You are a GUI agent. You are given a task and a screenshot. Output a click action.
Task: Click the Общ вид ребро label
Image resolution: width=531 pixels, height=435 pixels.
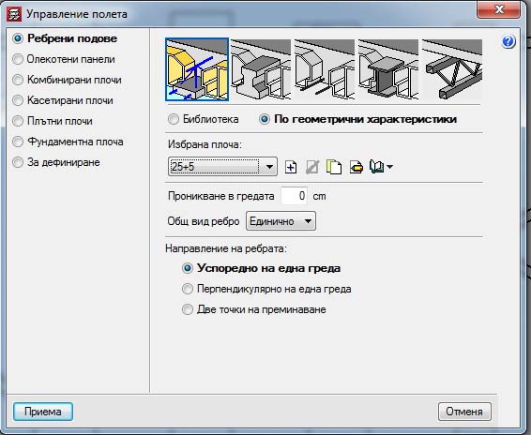[x=204, y=221]
